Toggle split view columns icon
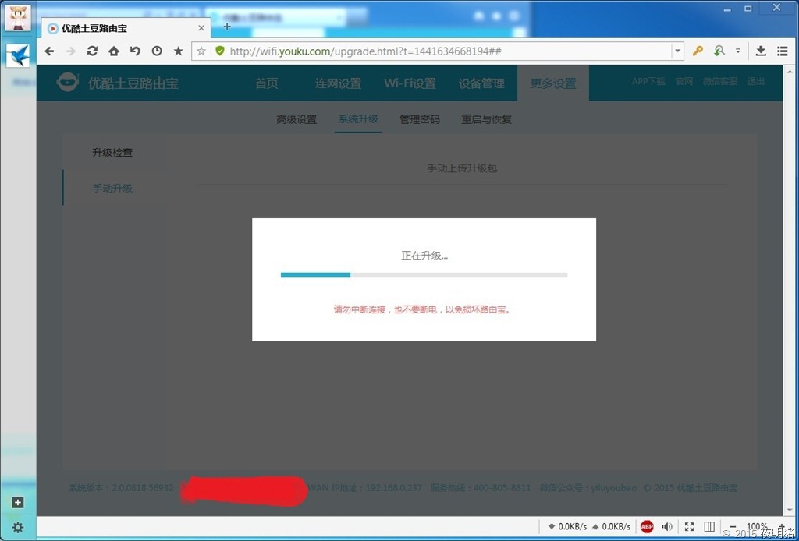The height and width of the screenshot is (541, 799). pos(709,527)
